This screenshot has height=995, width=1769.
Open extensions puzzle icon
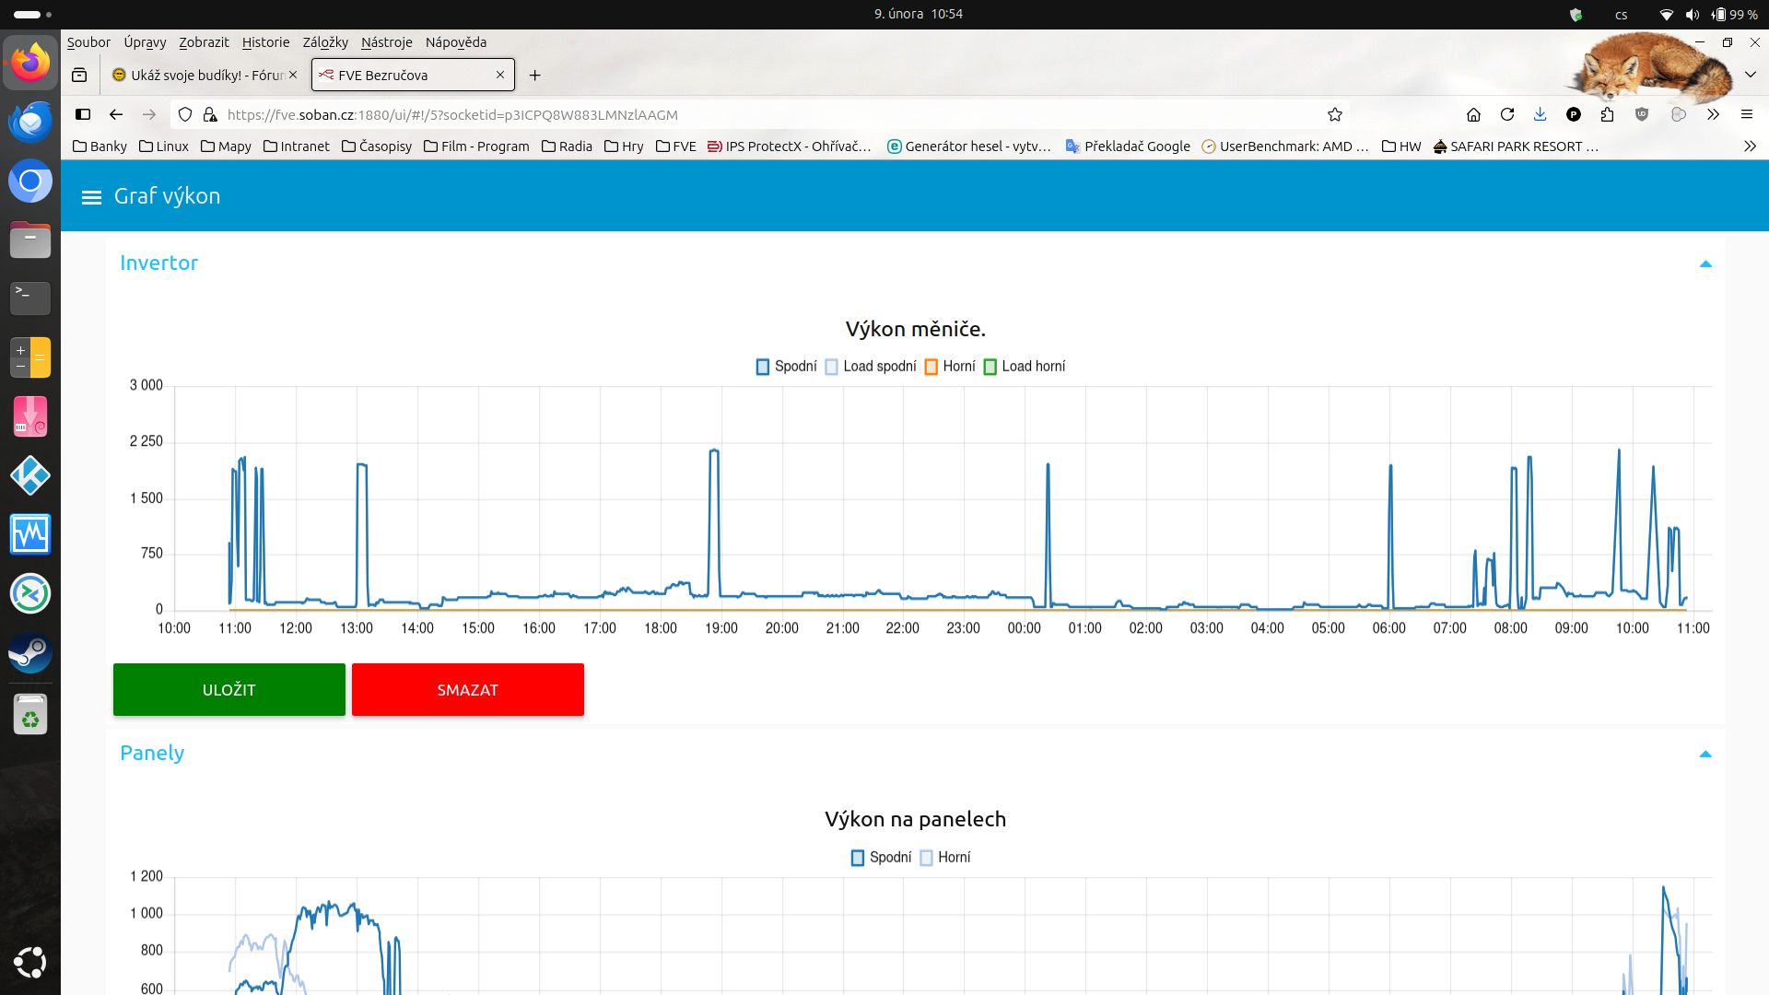point(1607,114)
